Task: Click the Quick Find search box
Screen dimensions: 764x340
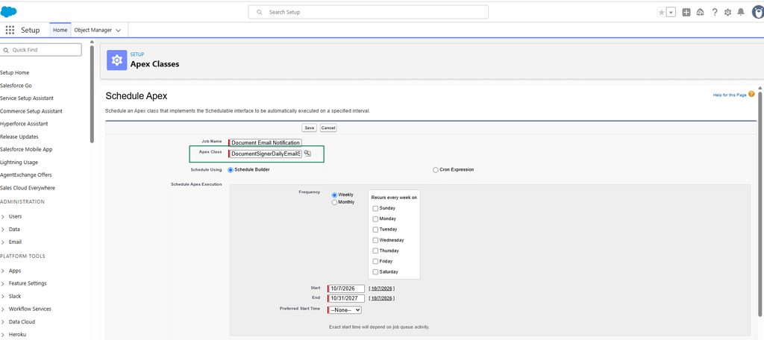Action: (41, 50)
